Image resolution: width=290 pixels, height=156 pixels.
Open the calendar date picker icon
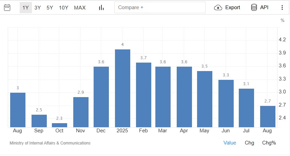click(7, 7)
